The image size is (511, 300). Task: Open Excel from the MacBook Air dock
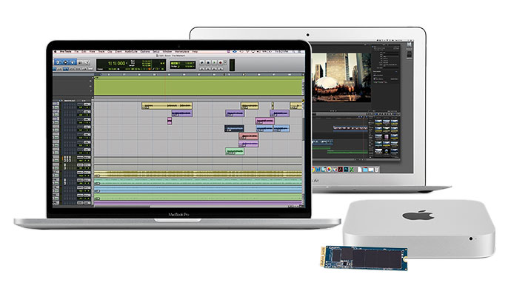tap(352, 169)
